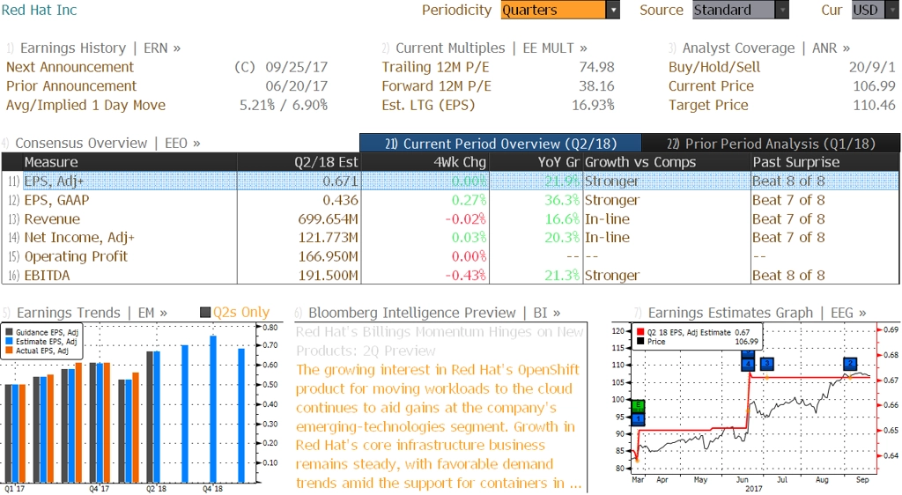Click the green E event marker on the estimates graph
This screenshot has width=902, height=495.
click(638, 406)
